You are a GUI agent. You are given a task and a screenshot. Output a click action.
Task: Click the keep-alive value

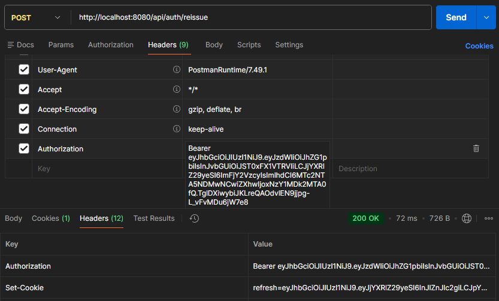(206, 129)
